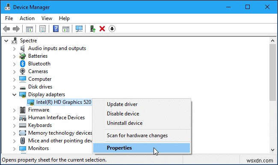
Task: Click the Spectre computer root icon
Action: click(15, 41)
